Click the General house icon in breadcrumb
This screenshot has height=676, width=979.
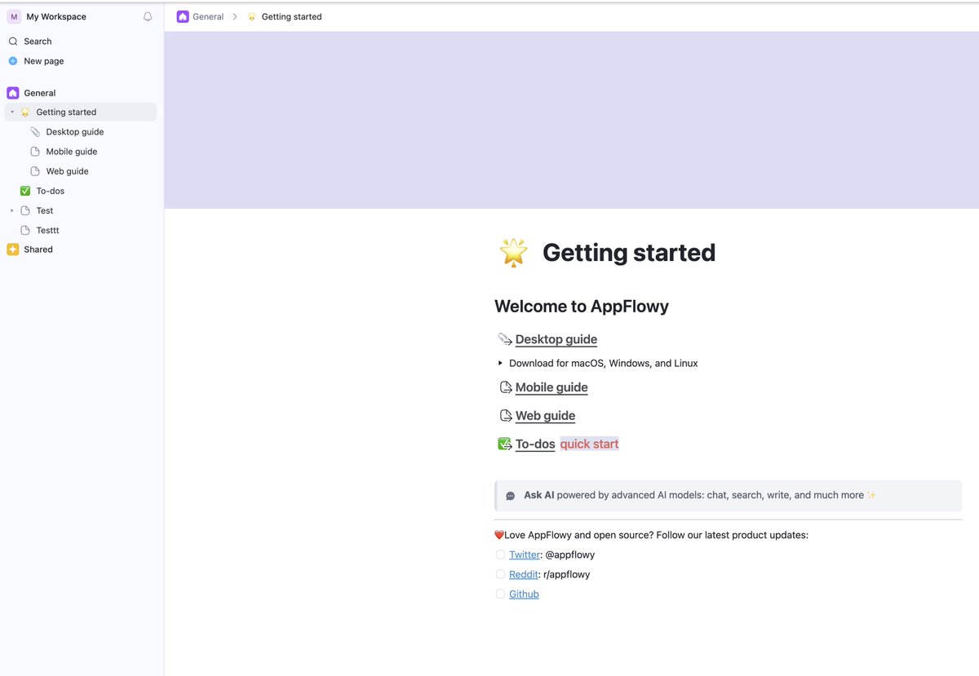click(x=183, y=16)
